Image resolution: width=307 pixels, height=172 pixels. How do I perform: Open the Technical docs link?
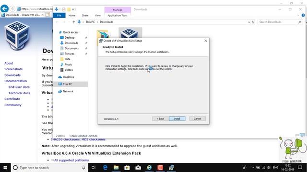[19, 93]
